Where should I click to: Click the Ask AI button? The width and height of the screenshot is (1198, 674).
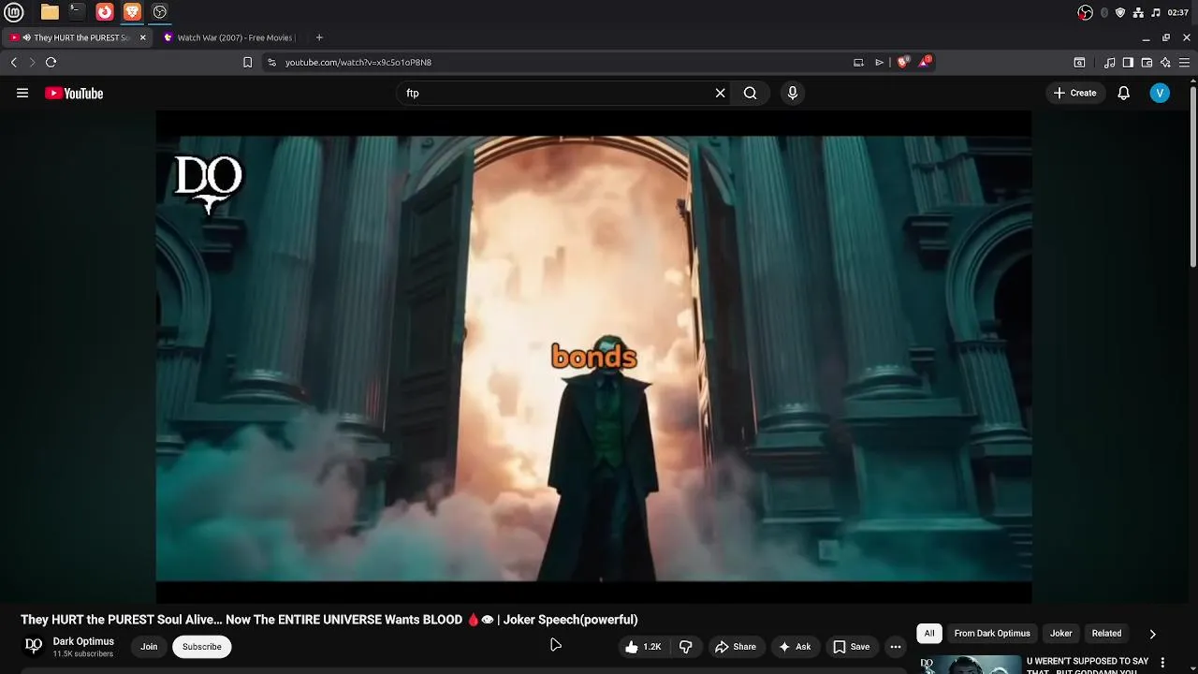click(795, 647)
